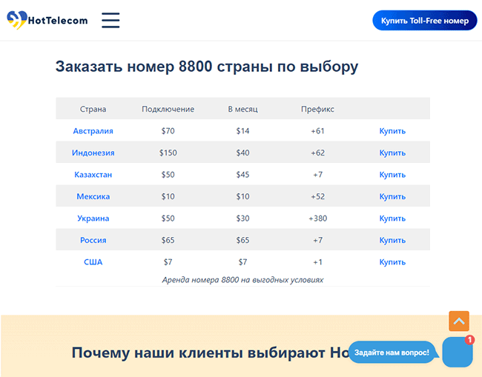Click Купить in the Казахстан row
482x377 pixels.
[x=392, y=175]
